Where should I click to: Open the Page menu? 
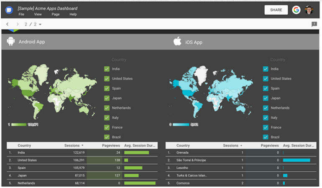tap(56, 14)
